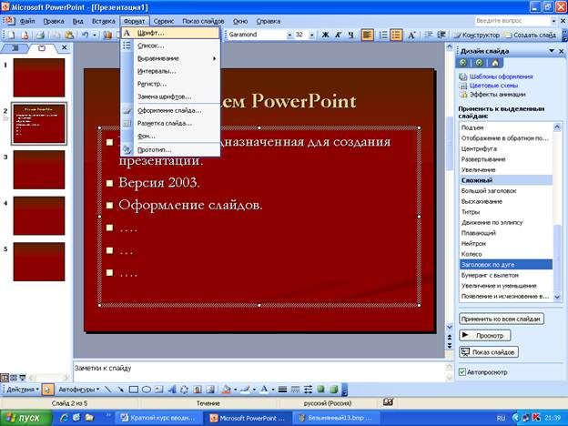Click the Создать слайд toolbar button
568x426 pixels.
(x=530, y=35)
